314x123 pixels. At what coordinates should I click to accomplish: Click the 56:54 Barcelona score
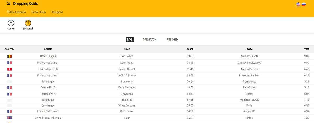tap(190, 82)
